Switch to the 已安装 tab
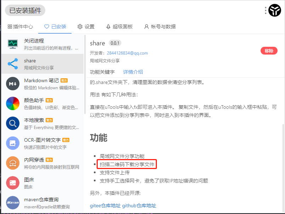This screenshot has height=214, width=285. 55,27
